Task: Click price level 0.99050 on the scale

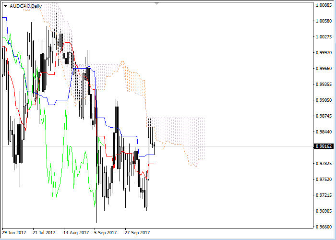Action: pos(324,100)
